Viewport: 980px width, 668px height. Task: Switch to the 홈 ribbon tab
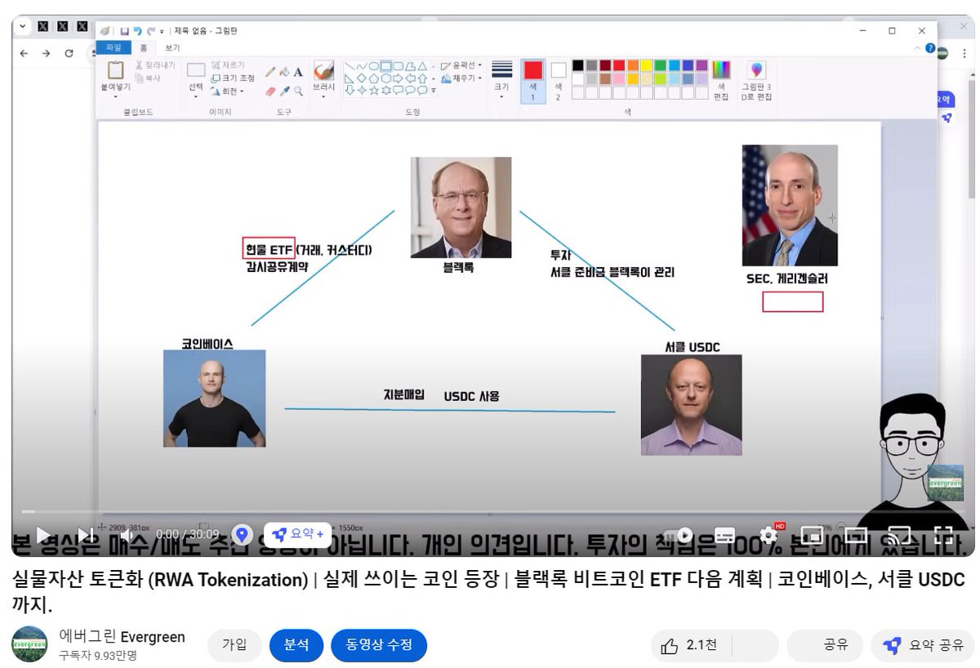coord(144,48)
